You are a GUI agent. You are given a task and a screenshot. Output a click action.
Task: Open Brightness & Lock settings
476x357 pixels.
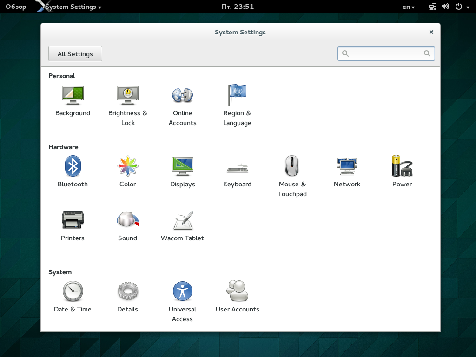point(128,106)
